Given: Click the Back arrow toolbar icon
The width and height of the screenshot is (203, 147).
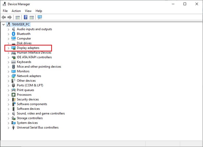Looking at the screenshot, I should [x=4, y=17].
